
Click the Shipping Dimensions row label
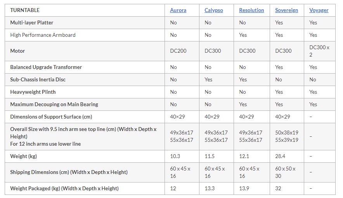tap(69, 172)
